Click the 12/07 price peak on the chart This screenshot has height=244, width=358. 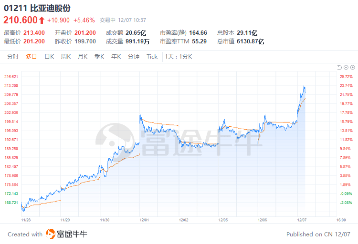[x=304, y=86]
